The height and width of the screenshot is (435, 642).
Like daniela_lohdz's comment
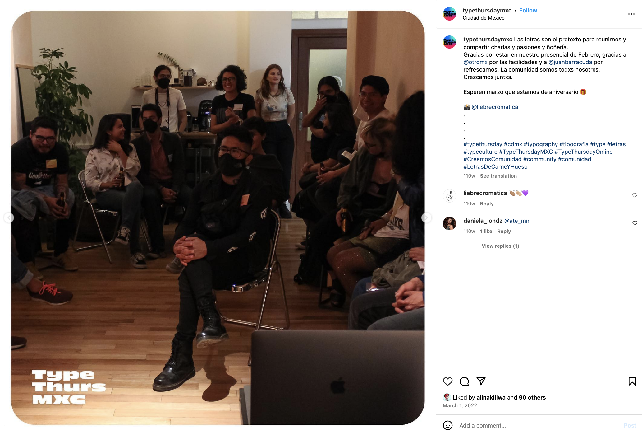[635, 223]
